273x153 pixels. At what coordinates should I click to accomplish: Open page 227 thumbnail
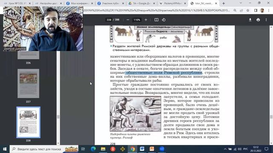(x=28, y=83)
